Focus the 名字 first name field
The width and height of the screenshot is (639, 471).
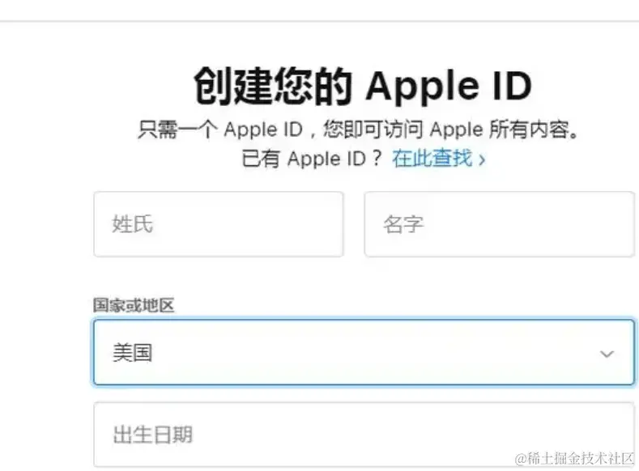point(499,224)
